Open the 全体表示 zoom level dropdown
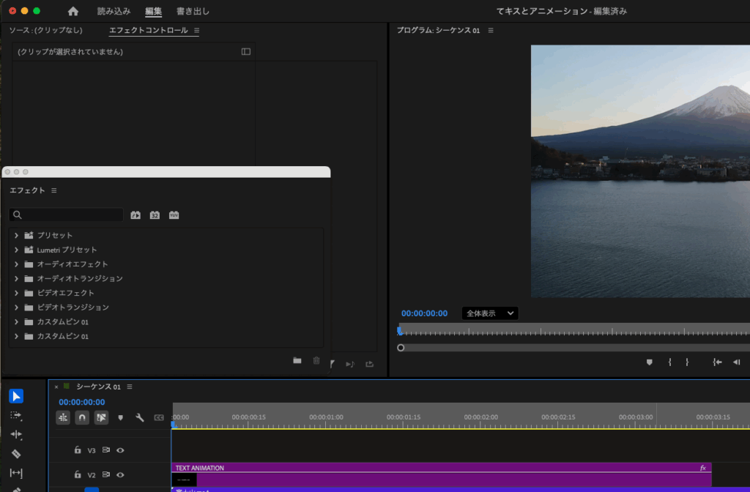The image size is (750, 492). coord(489,313)
